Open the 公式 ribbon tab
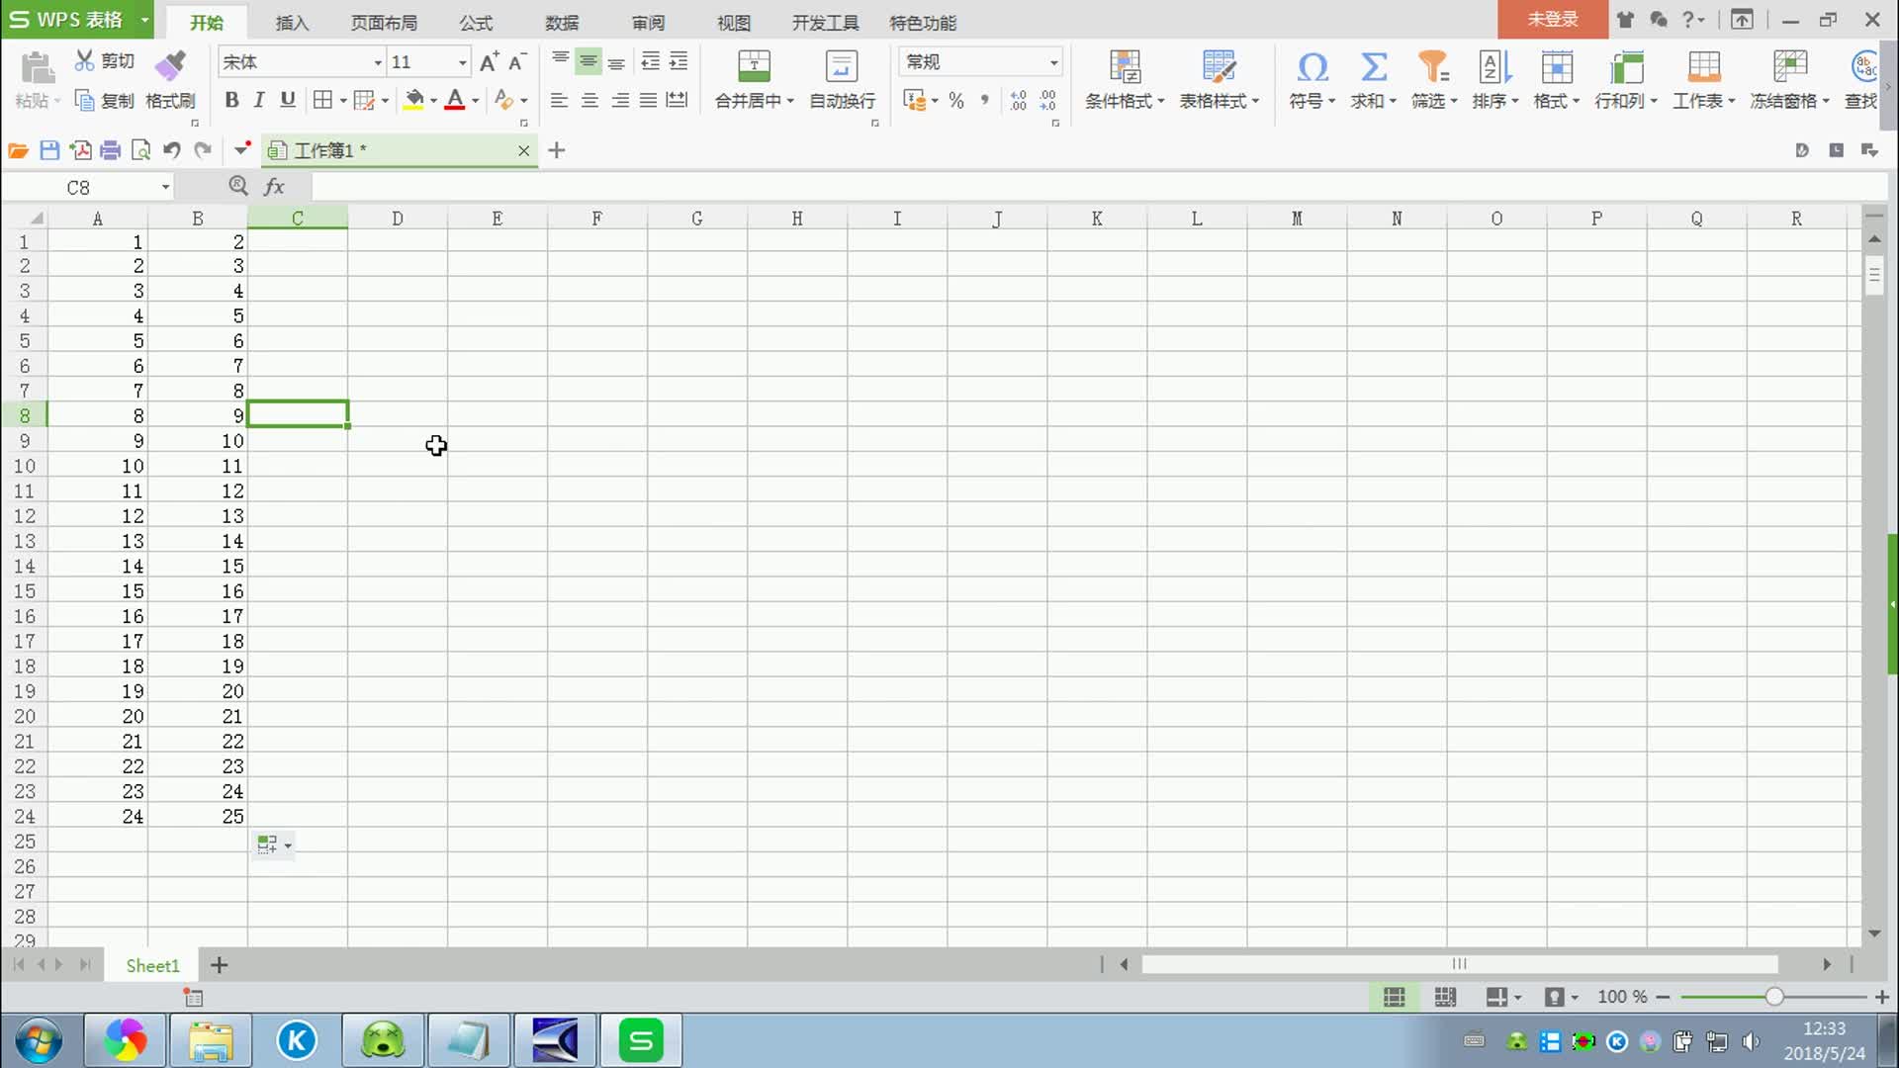 coord(476,22)
